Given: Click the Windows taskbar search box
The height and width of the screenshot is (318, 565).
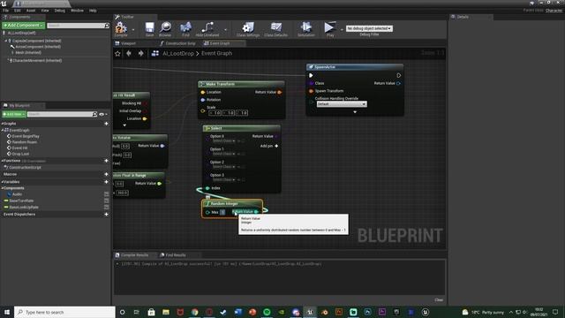Looking at the screenshot, I should click(64, 312).
